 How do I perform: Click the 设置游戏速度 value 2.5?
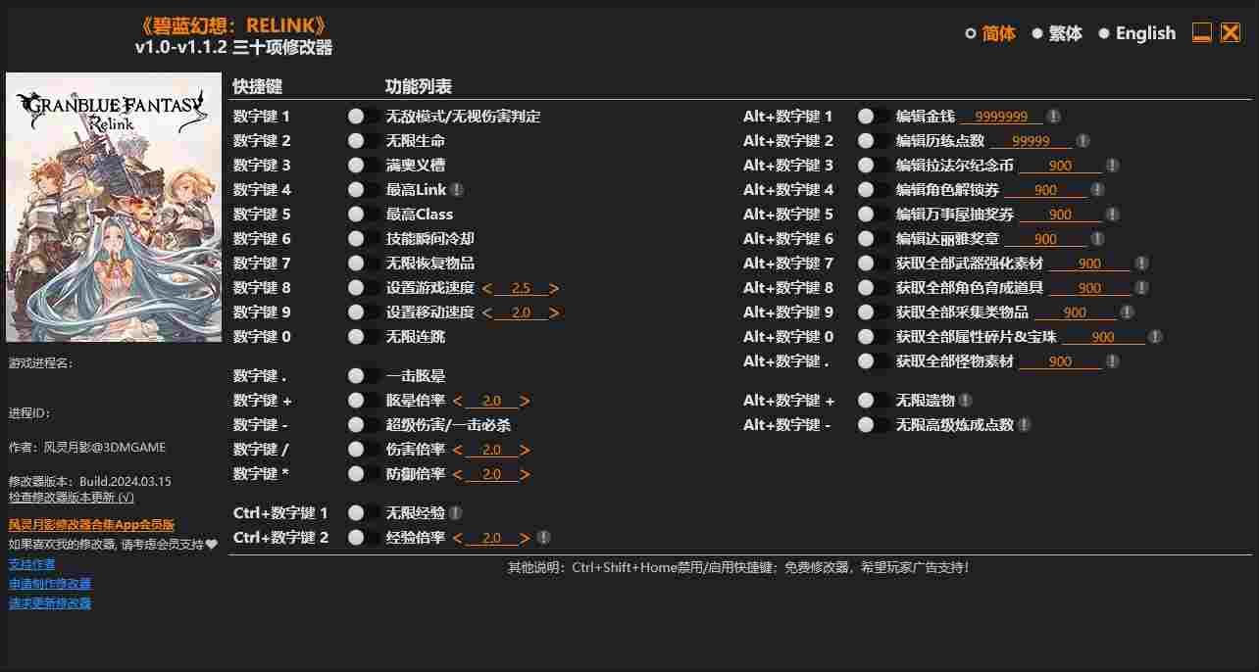pos(521,289)
